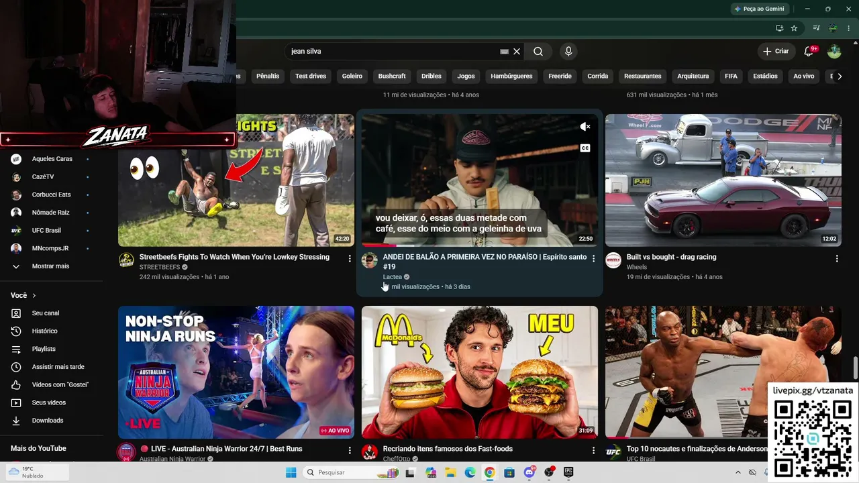859x483 pixels.
Task: Bookmark this page with the star icon
Action: click(794, 28)
